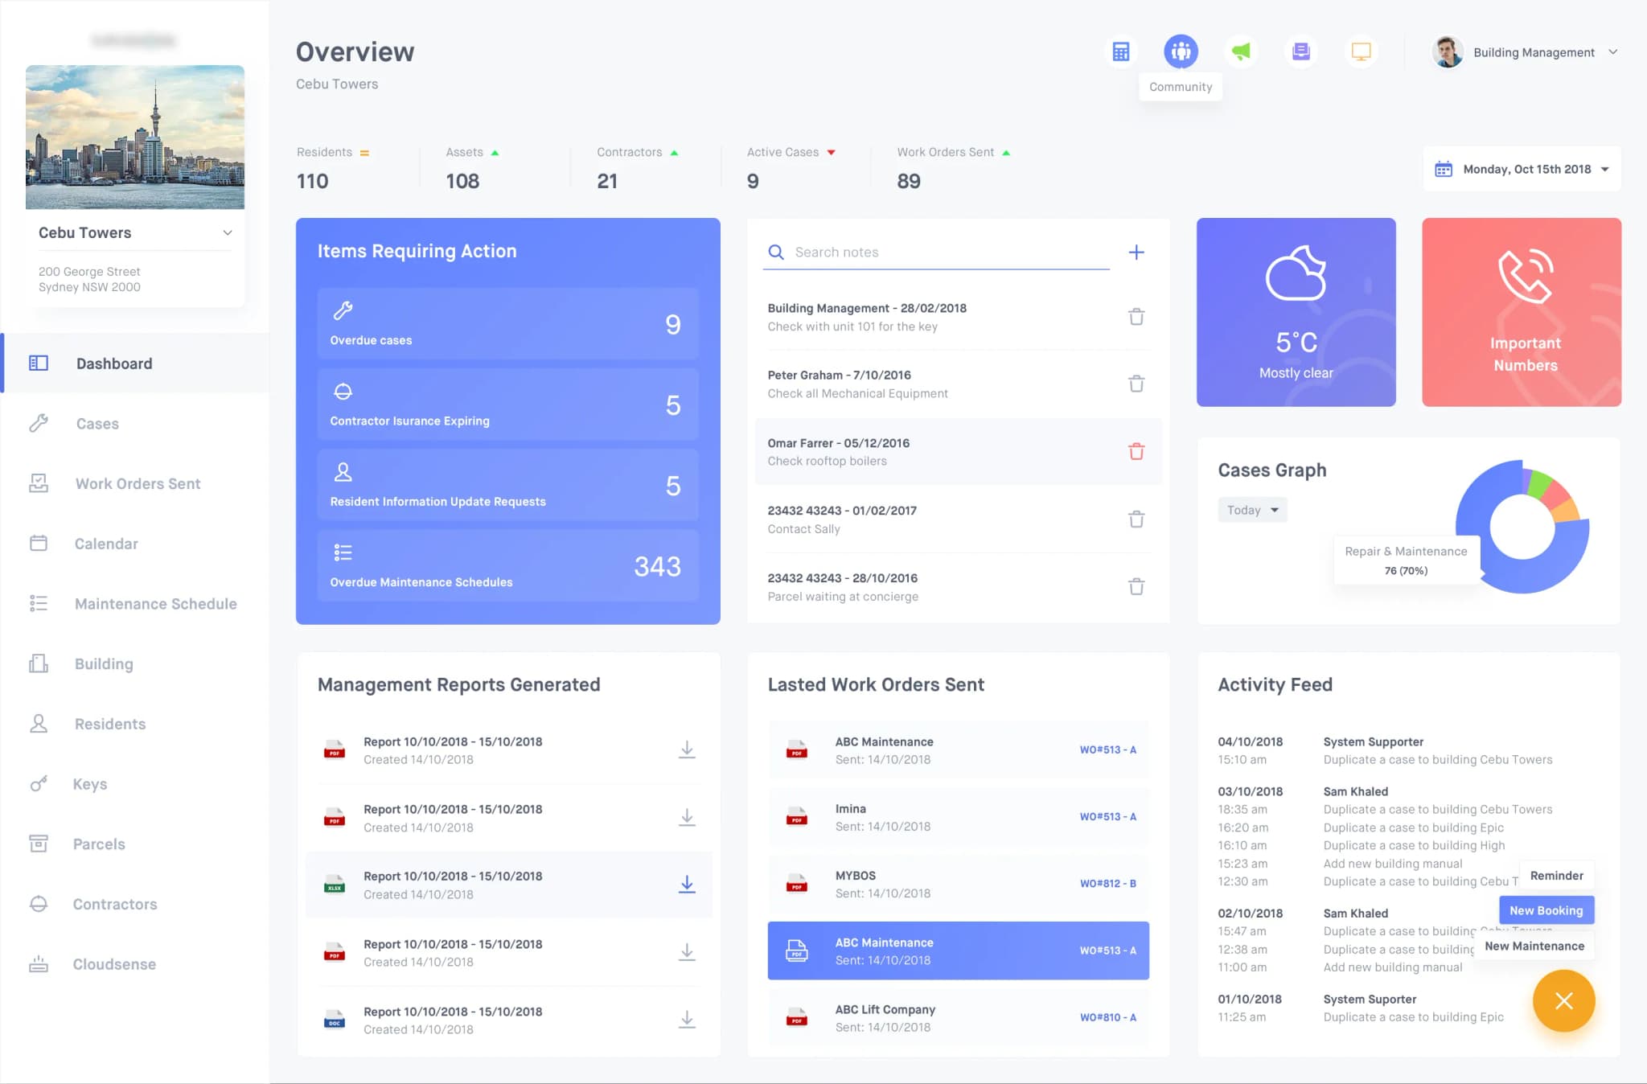This screenshot has width=1647, height=1084.
Task: Click the calculator icon in top bar
Action: tap(1120, 51)
